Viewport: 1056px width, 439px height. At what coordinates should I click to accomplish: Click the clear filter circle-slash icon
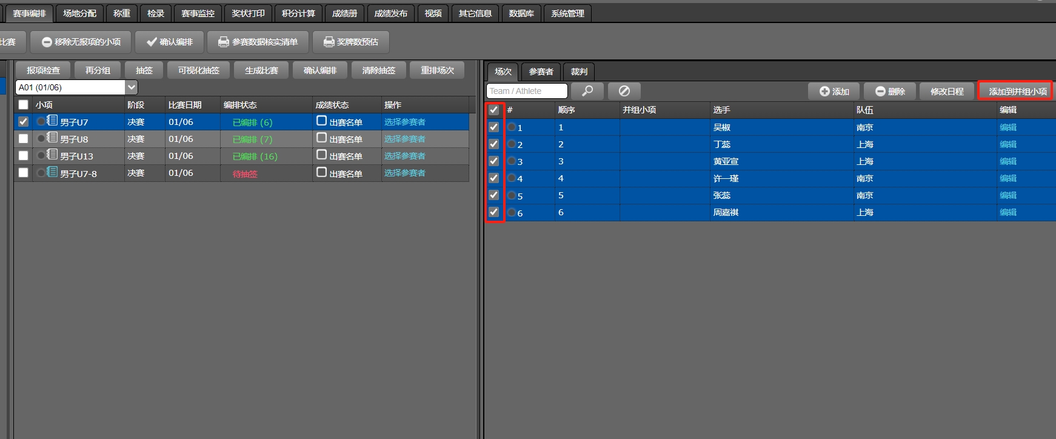tap(624, 91)
